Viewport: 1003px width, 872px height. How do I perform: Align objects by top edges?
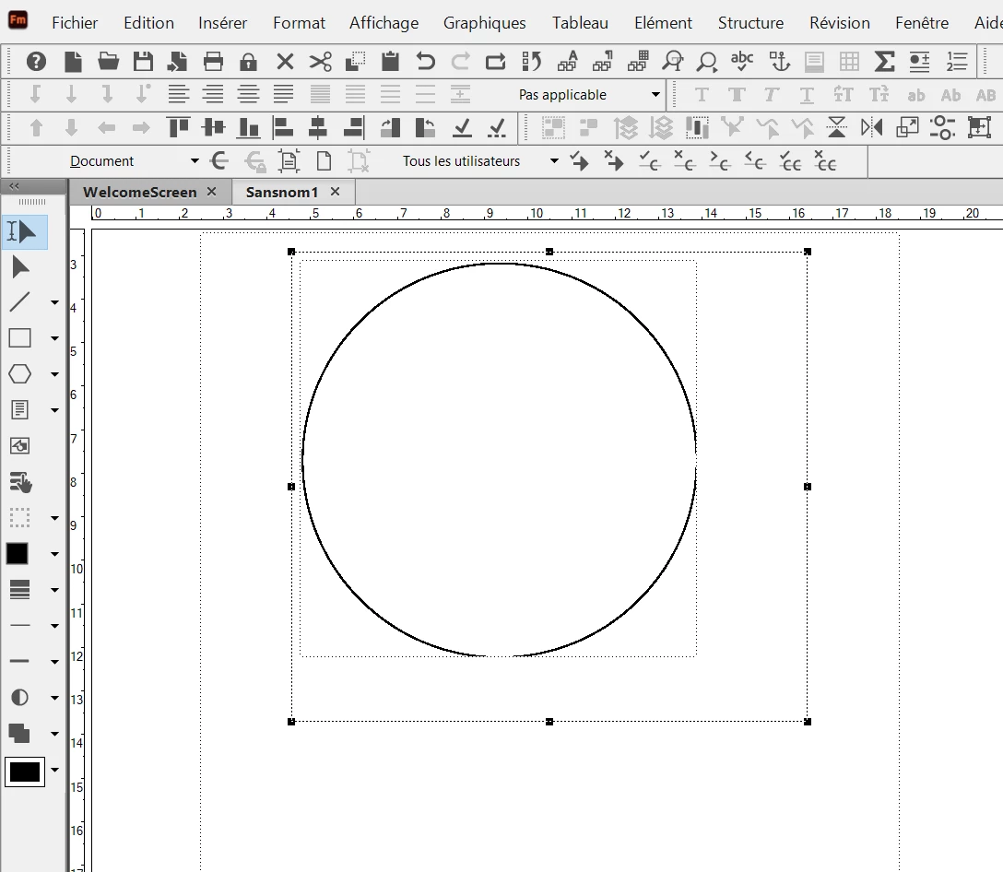[179, 127]
